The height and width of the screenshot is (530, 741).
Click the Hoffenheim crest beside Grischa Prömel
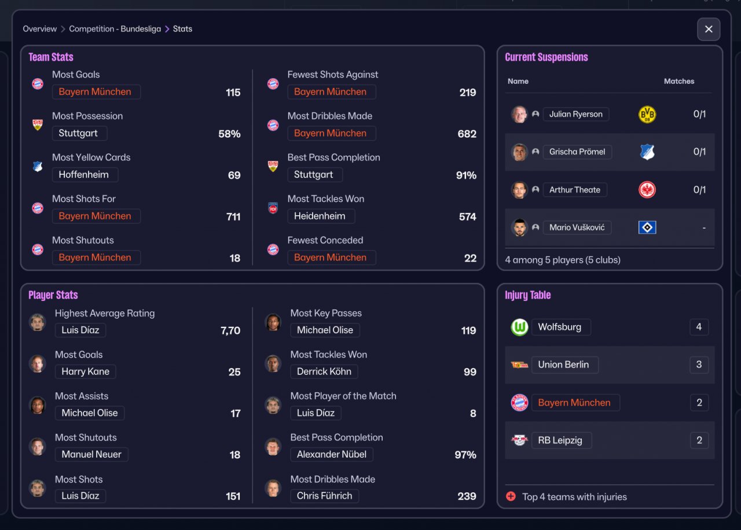647,152
